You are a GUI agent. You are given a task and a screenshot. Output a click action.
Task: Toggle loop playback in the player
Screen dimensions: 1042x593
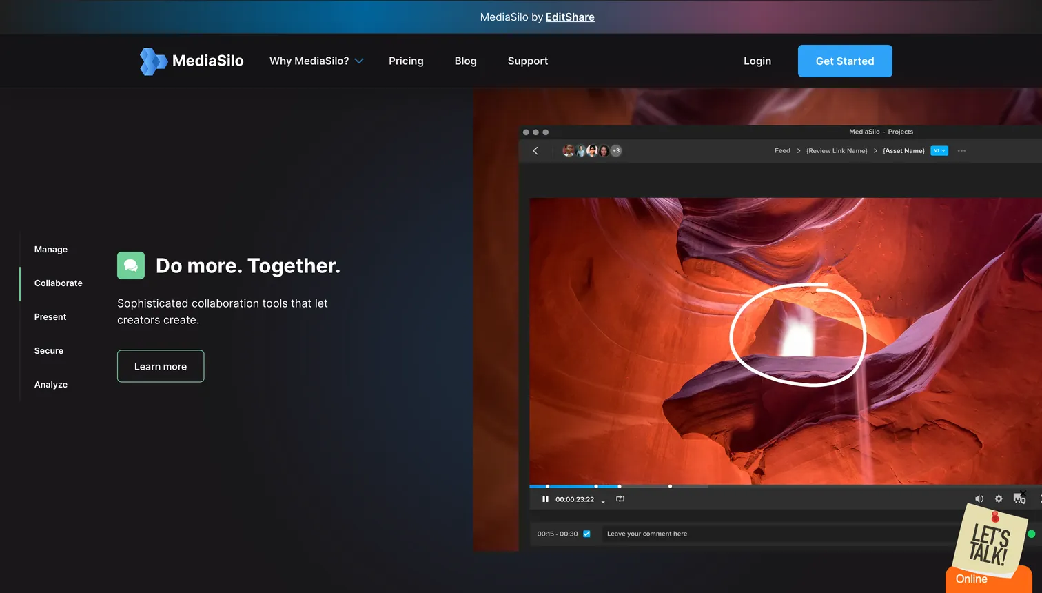[x=620, y=499]
